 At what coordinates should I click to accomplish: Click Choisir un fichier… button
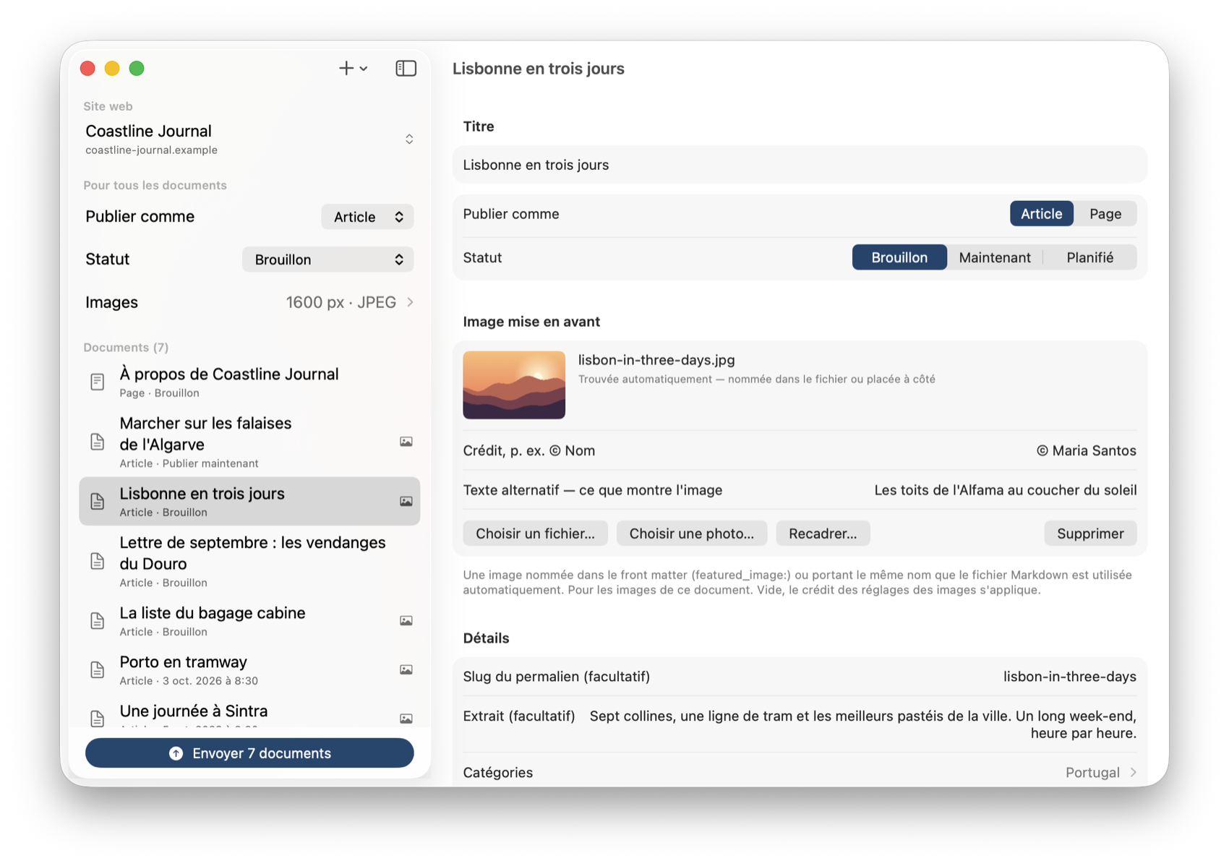point(535,533)
